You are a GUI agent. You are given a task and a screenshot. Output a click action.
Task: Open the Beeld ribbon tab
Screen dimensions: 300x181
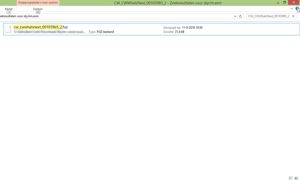pyautogui.click(x=8, y=9)
